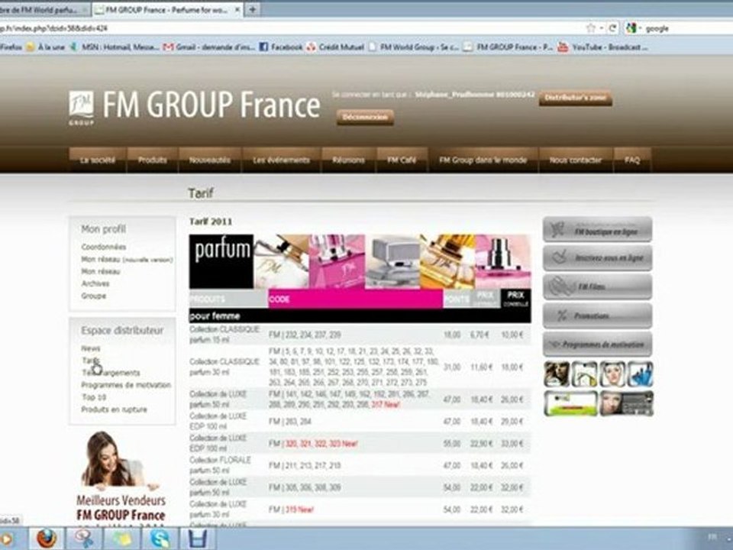Open Téléchargements link

click(111, 373)
